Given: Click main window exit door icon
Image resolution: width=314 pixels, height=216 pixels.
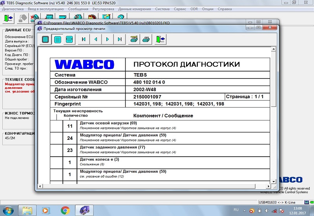Looking at the screenshot, I should tap(8, 18).
